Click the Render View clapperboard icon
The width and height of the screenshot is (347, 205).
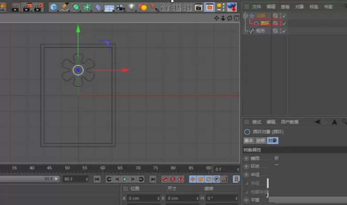tap(15, 7)
